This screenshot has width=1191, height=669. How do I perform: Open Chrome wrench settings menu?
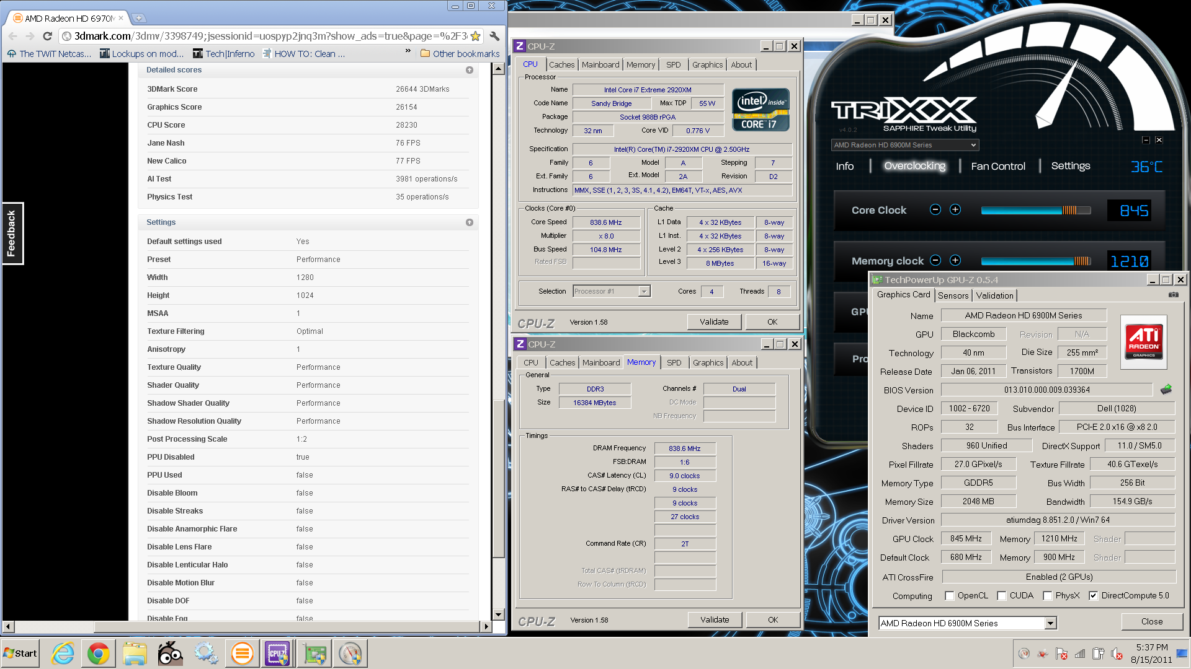tap(494, 36)
